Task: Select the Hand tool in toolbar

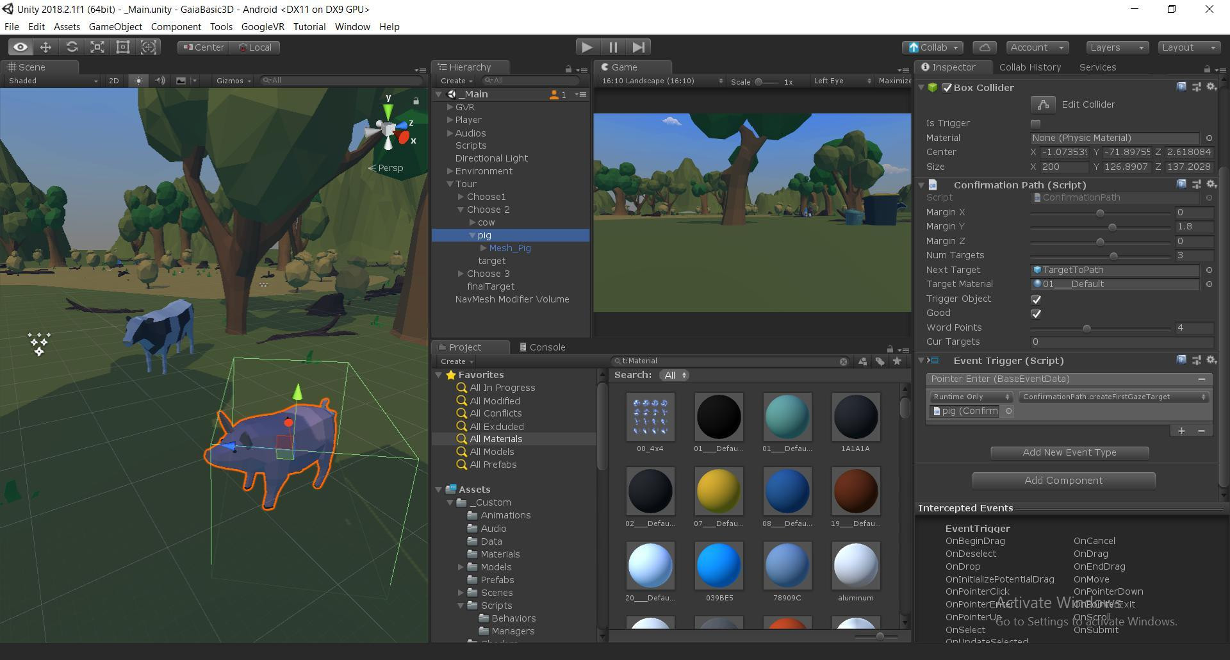Action: click(20, 47)
